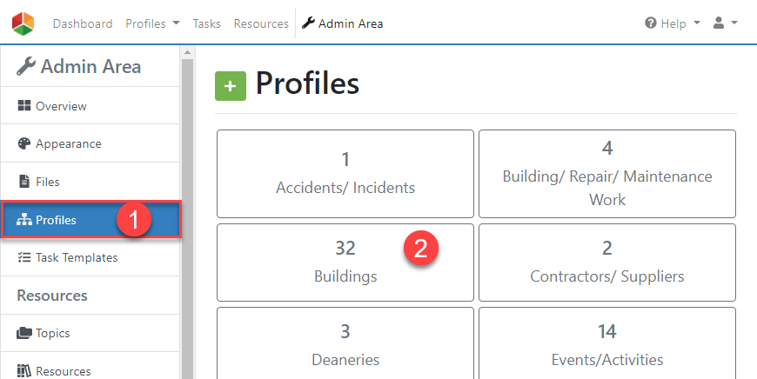Open the user account dropdown
Screen dimensions: 757x379
[x=725, y=23]
